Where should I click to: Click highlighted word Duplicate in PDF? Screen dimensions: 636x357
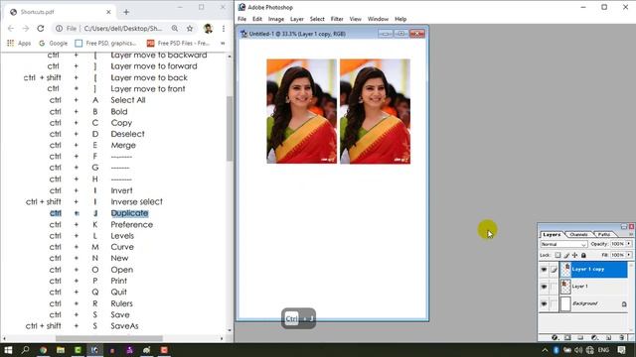[129, 213]
